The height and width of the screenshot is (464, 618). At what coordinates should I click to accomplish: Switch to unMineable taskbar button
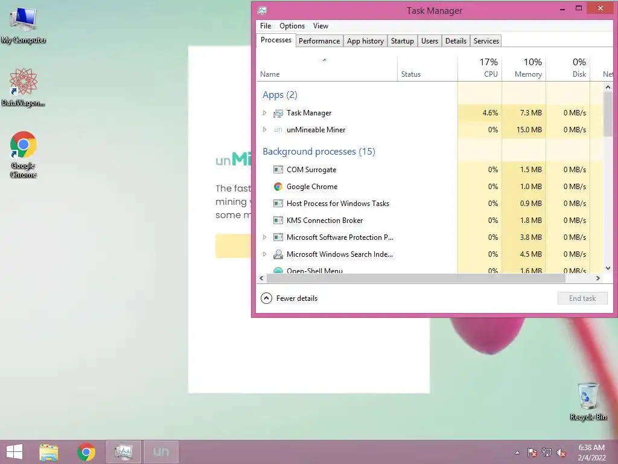161,452
